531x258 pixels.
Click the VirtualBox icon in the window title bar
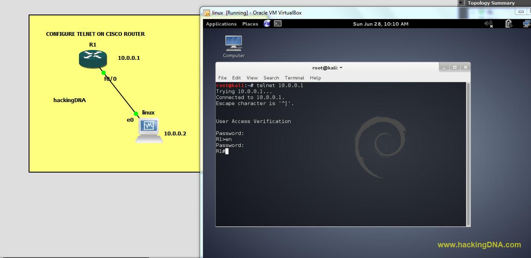point(207,12)
